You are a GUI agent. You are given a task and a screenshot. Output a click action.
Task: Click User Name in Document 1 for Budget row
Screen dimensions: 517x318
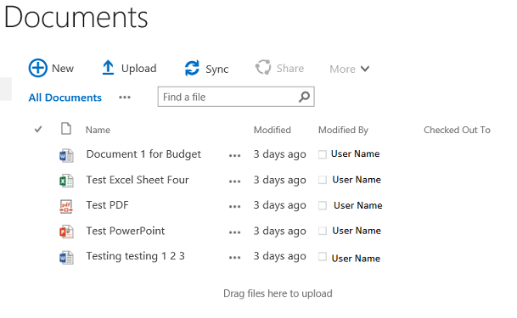click(x=355, y=153)
